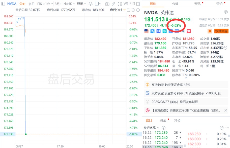The image size is (230, 148).
Task: Dismiss the 直播预告 banner
Action: pos(226,110)
